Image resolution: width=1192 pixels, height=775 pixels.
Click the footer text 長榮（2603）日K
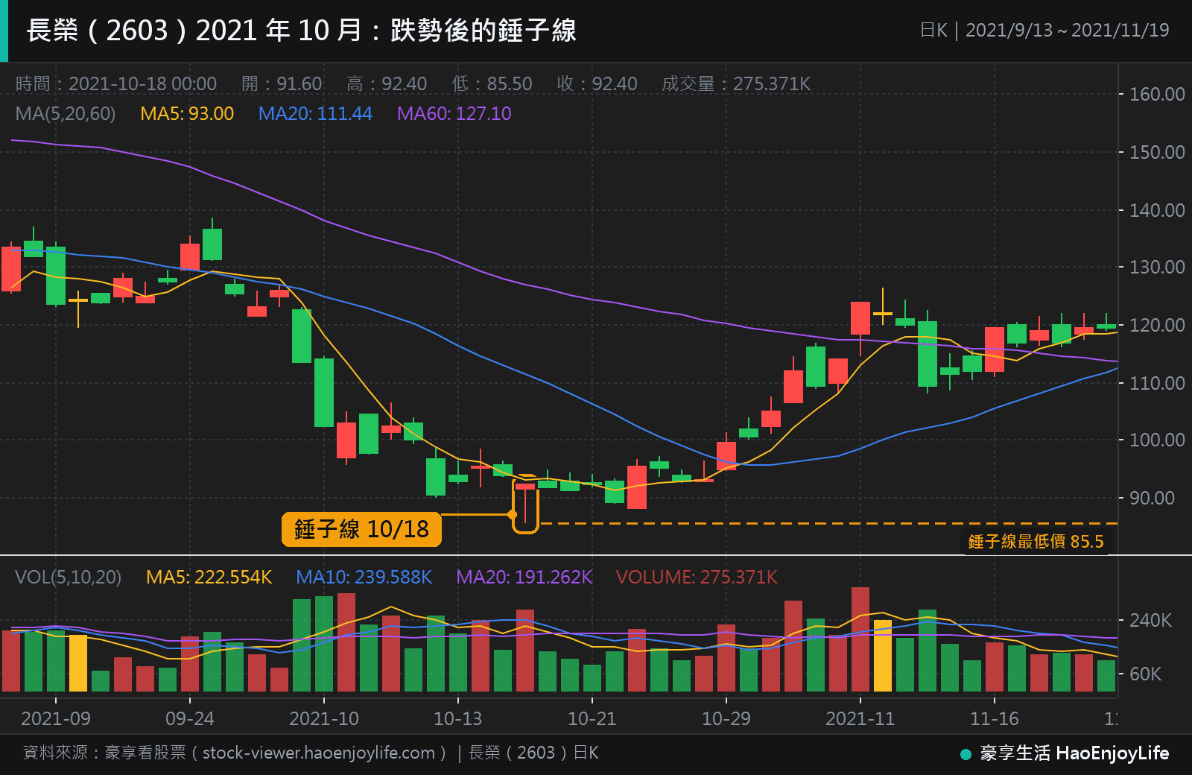coord(533,753)
